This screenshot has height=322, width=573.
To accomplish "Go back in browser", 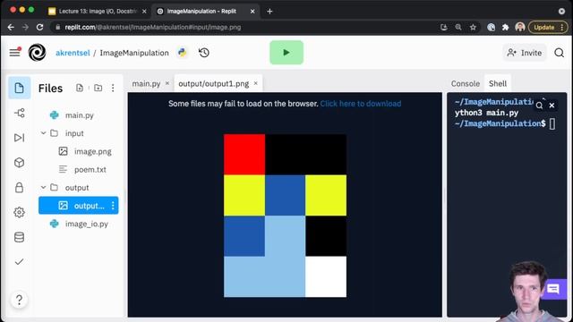I will pyautogui.click(x=11, y=28).
